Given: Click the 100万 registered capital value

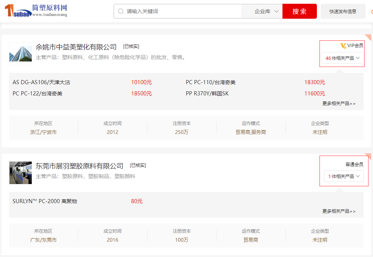Looking at the screenshot, I should tap(181, 240).
